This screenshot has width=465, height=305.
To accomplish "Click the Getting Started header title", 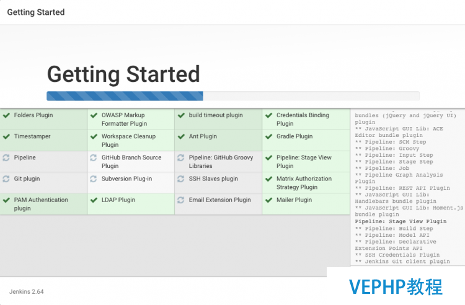I will 36,12.
